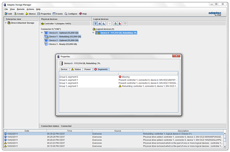Switch to the Status tab in Properties
The height and width of the screenshot is (152, 230).
point(76,69)
